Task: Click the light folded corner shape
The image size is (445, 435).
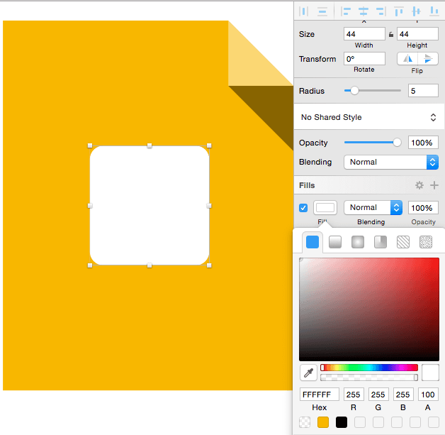Action: click(x=249, y=64)
